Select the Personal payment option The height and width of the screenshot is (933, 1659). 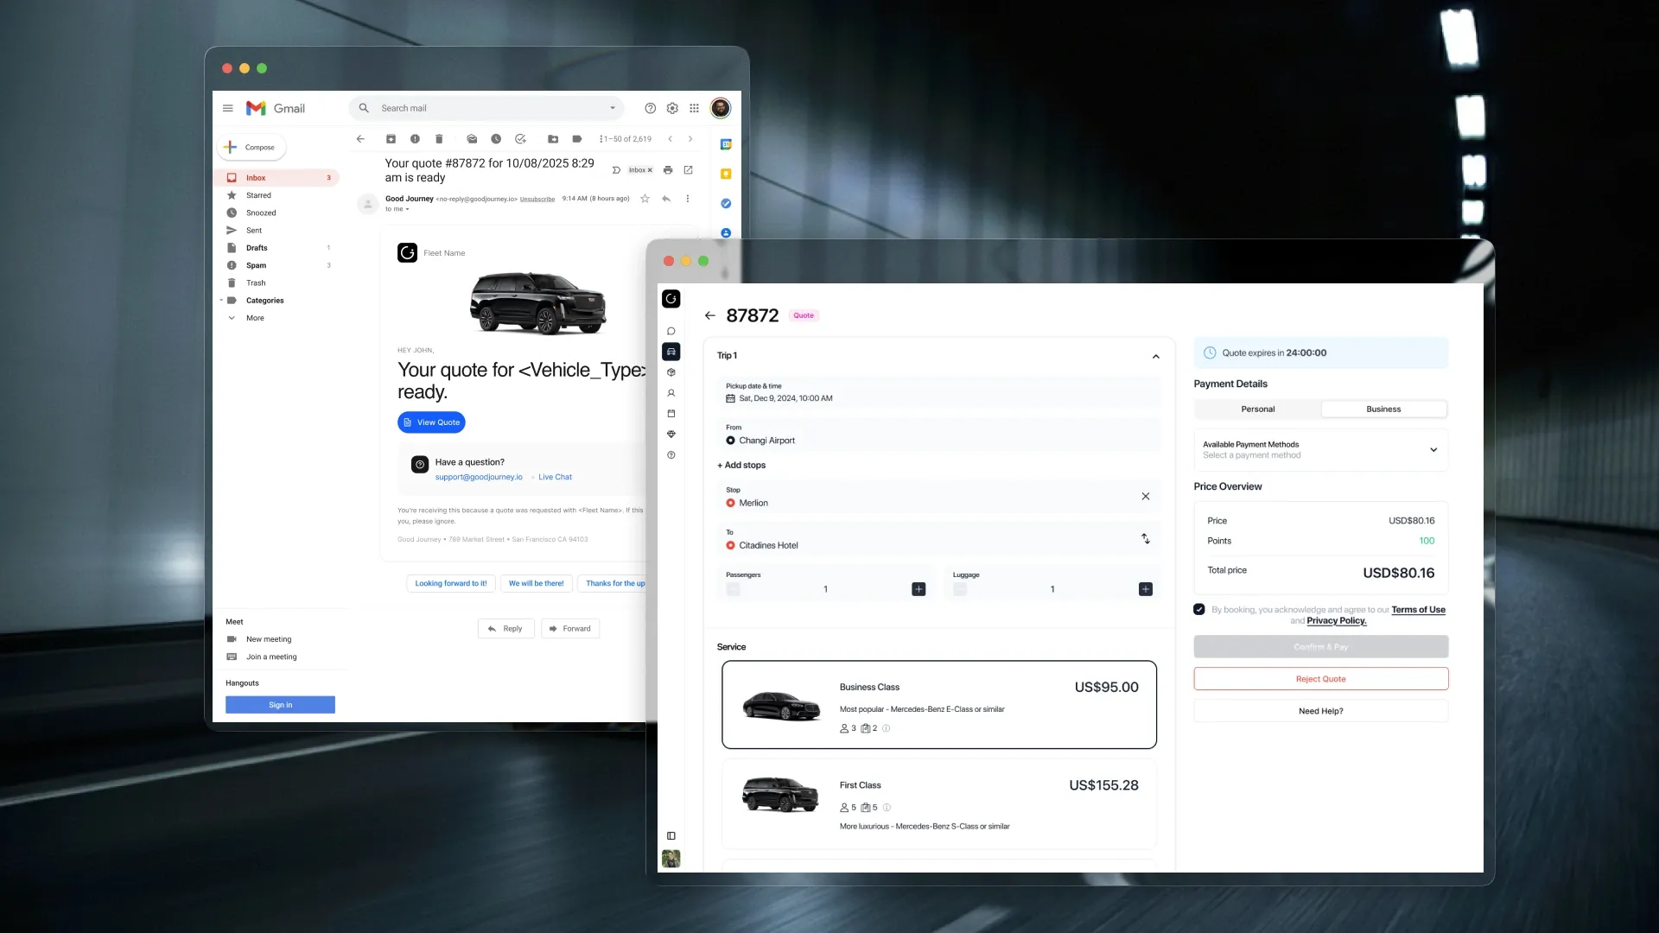pos(1258,409)
